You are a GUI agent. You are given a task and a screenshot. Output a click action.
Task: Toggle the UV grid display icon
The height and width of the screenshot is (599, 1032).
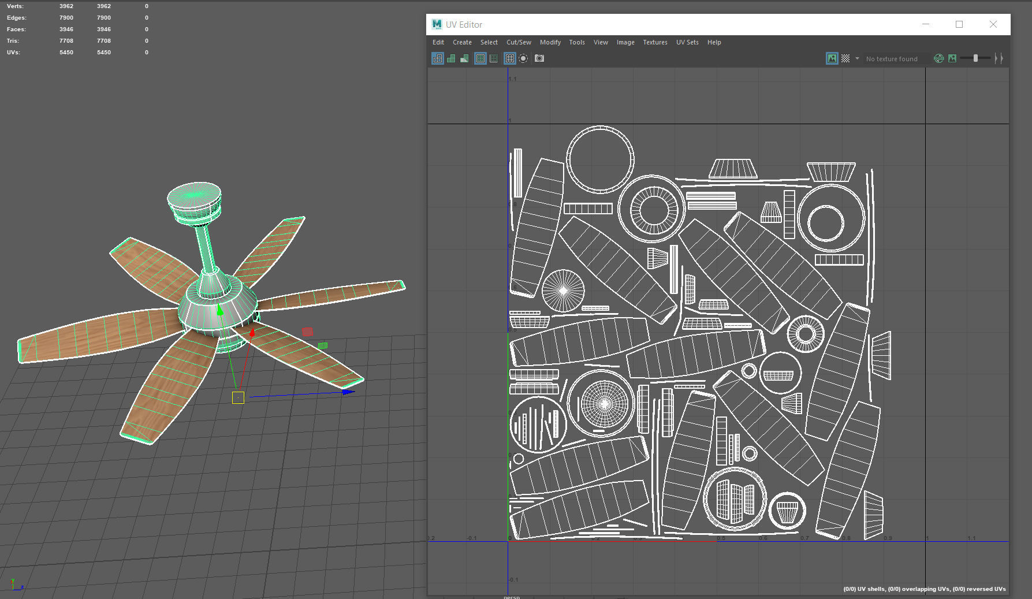click(510, 58)
